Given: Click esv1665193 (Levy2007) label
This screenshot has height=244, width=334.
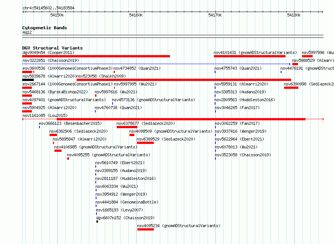Looking at the screenshot, I should pyautogui.click(x=119, y=210).
